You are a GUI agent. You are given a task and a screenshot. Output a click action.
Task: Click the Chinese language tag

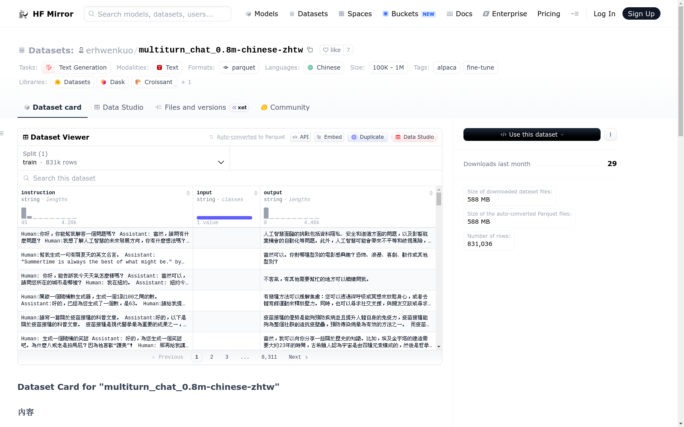tap(324, 67)
